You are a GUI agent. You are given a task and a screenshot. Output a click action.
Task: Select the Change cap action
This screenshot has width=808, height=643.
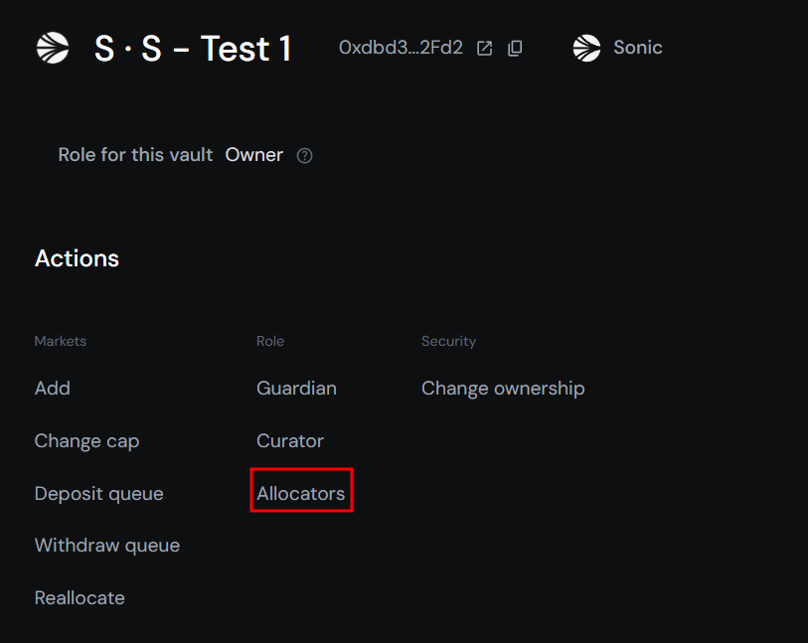[x=86, y=440]
